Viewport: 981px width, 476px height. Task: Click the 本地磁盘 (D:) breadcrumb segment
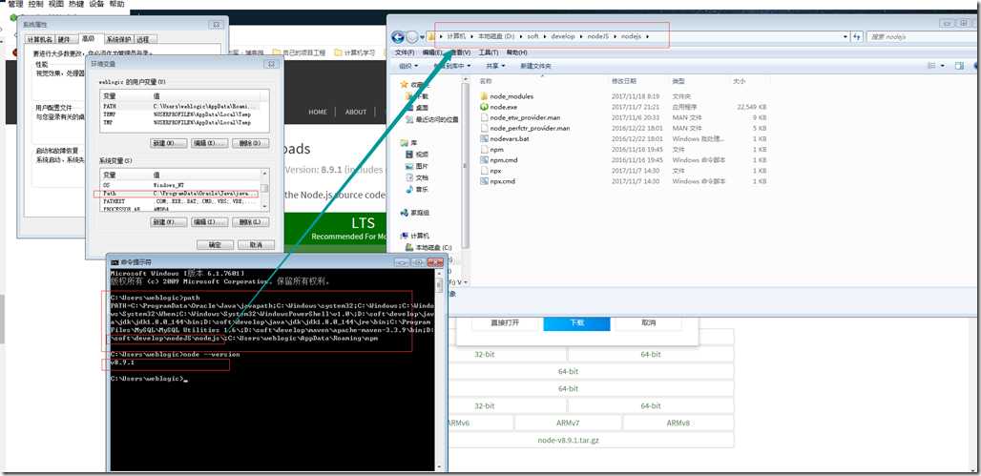[496, 36]
